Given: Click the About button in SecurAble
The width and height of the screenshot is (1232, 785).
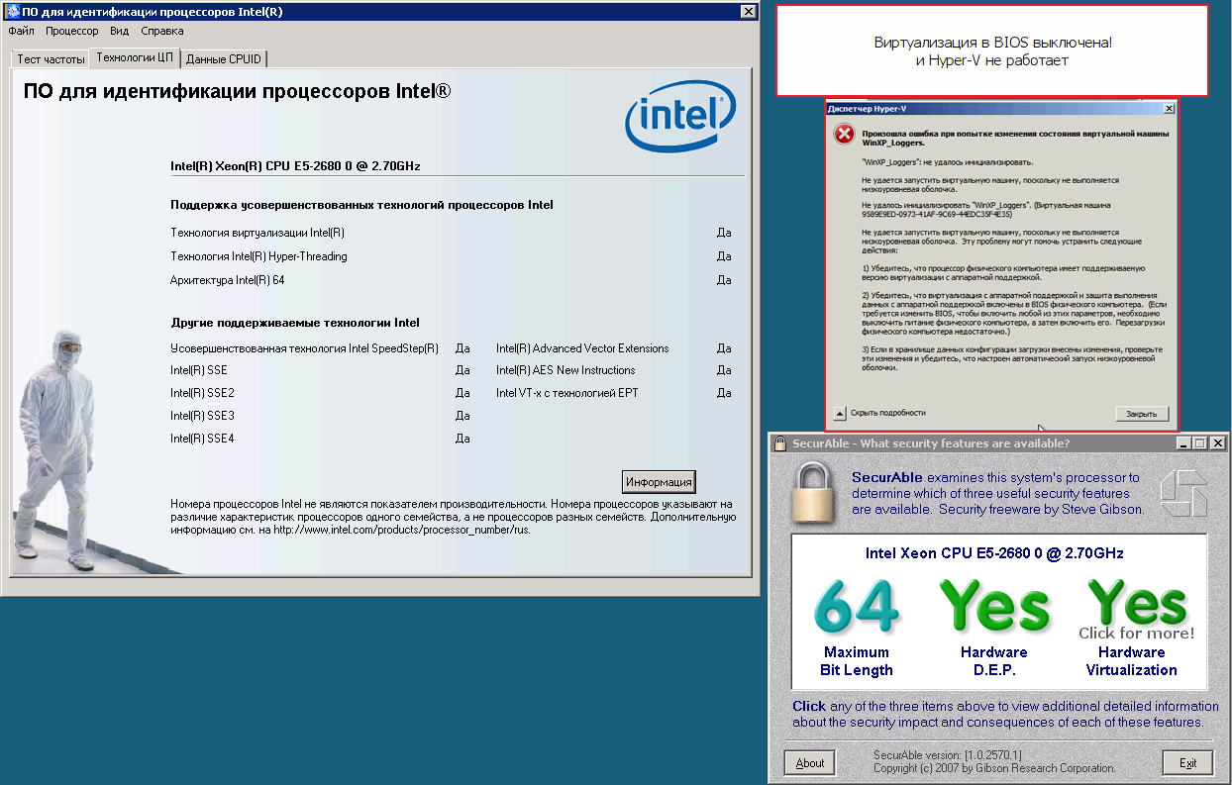Looking at the screenshot, I should coord(809,762).
